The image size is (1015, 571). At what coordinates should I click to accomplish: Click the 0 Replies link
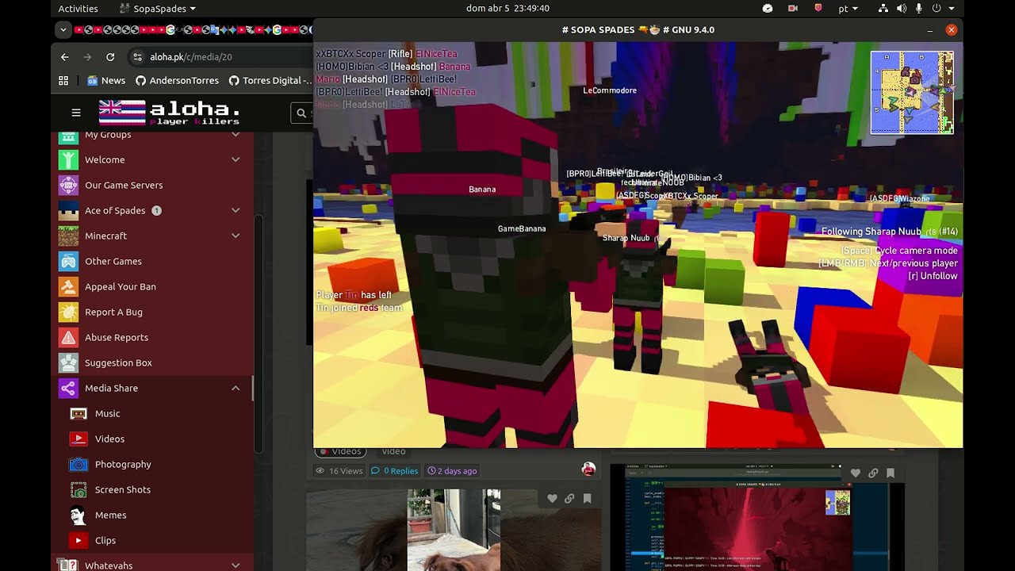(x=395, y=471)
